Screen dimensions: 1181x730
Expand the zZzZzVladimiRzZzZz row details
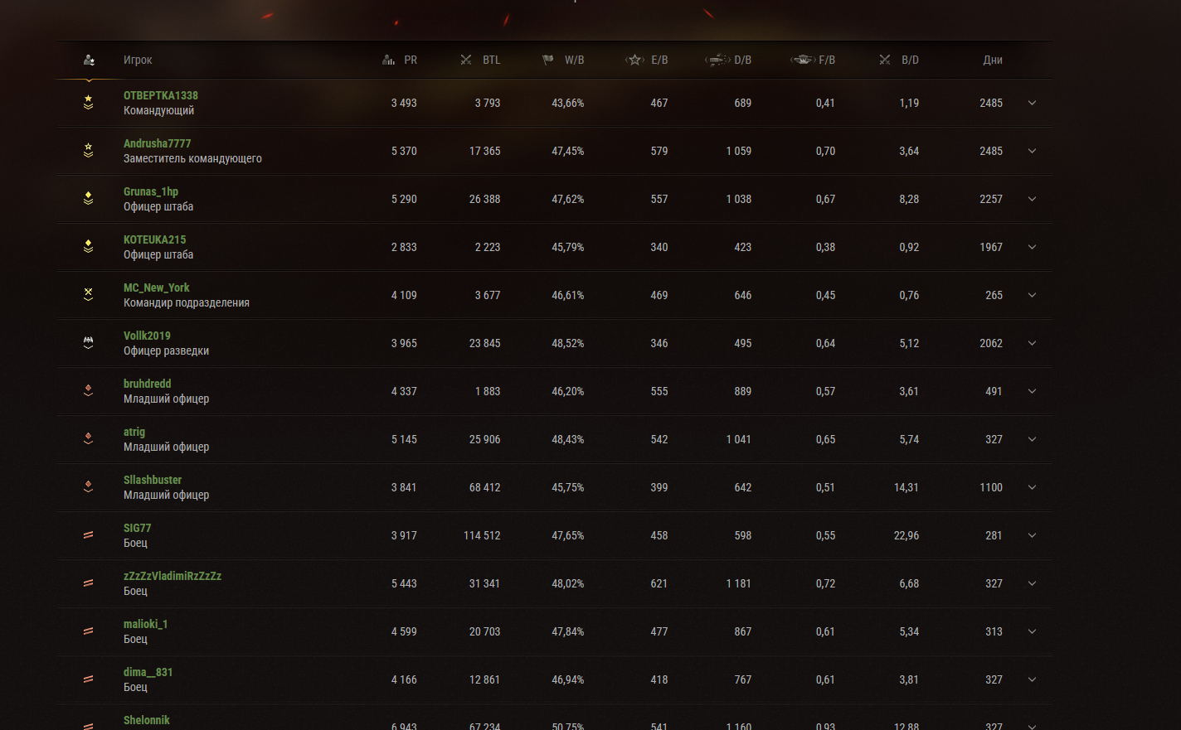[x=1033, y=583]
